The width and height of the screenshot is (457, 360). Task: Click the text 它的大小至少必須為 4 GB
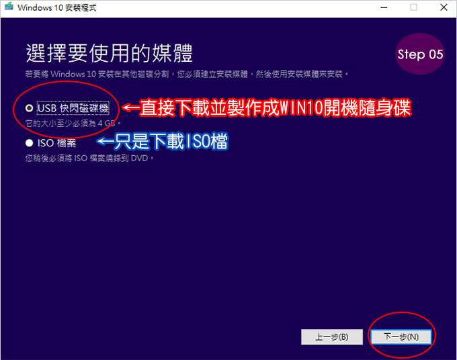[x=73, y=124]
